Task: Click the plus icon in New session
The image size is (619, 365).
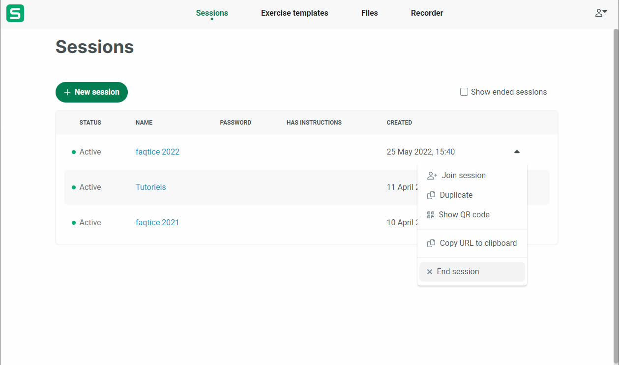Action: [x=67, y=92]
